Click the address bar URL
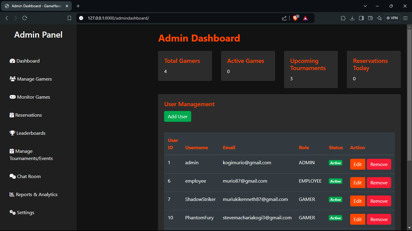This screenshot has height=231, width=412. tap(119, 18)
